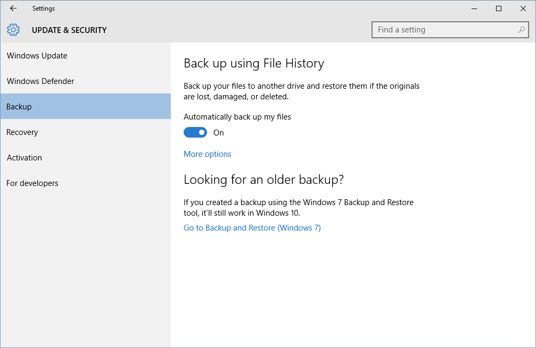
Task: Open the Recovery settings page
Action: (x=86, y=132)
